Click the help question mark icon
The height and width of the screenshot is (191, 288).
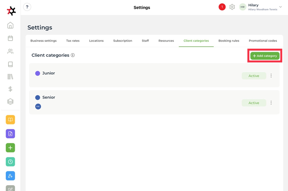27,7
